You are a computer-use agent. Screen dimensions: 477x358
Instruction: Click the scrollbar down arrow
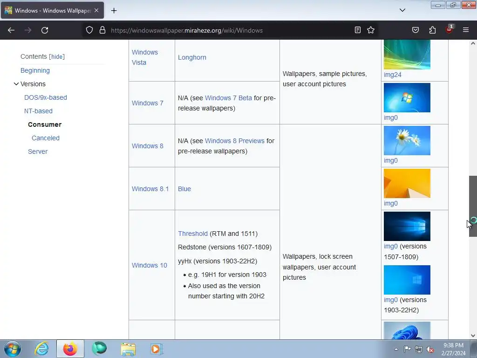point(473,336)
